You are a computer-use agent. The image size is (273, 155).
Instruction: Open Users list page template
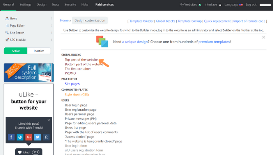coord(75,127)
